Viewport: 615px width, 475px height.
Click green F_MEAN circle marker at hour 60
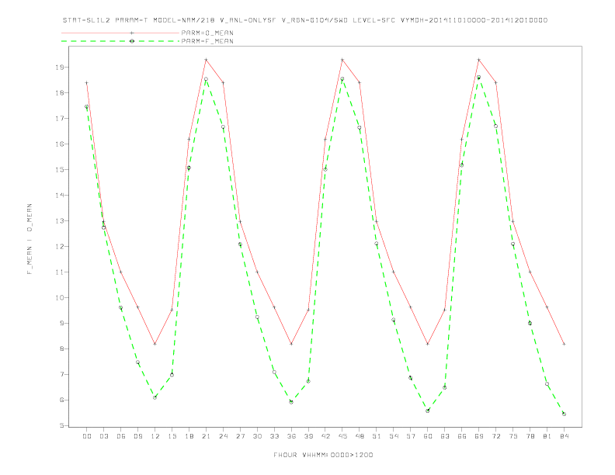point(428,411)
